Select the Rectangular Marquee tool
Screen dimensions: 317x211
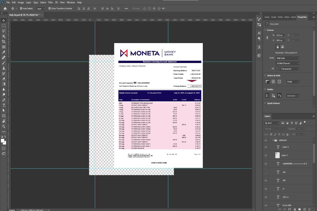point(4,26)
